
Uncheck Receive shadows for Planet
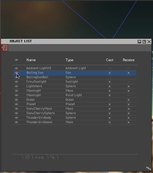[129, 104]
